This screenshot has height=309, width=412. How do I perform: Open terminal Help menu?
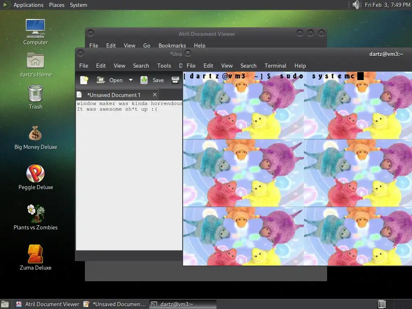point(300,66)
